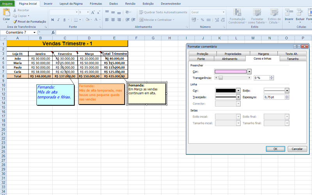The image size is (312, 195).
Task: Open Estilos de Célula gallery
Action: (274, 16)
